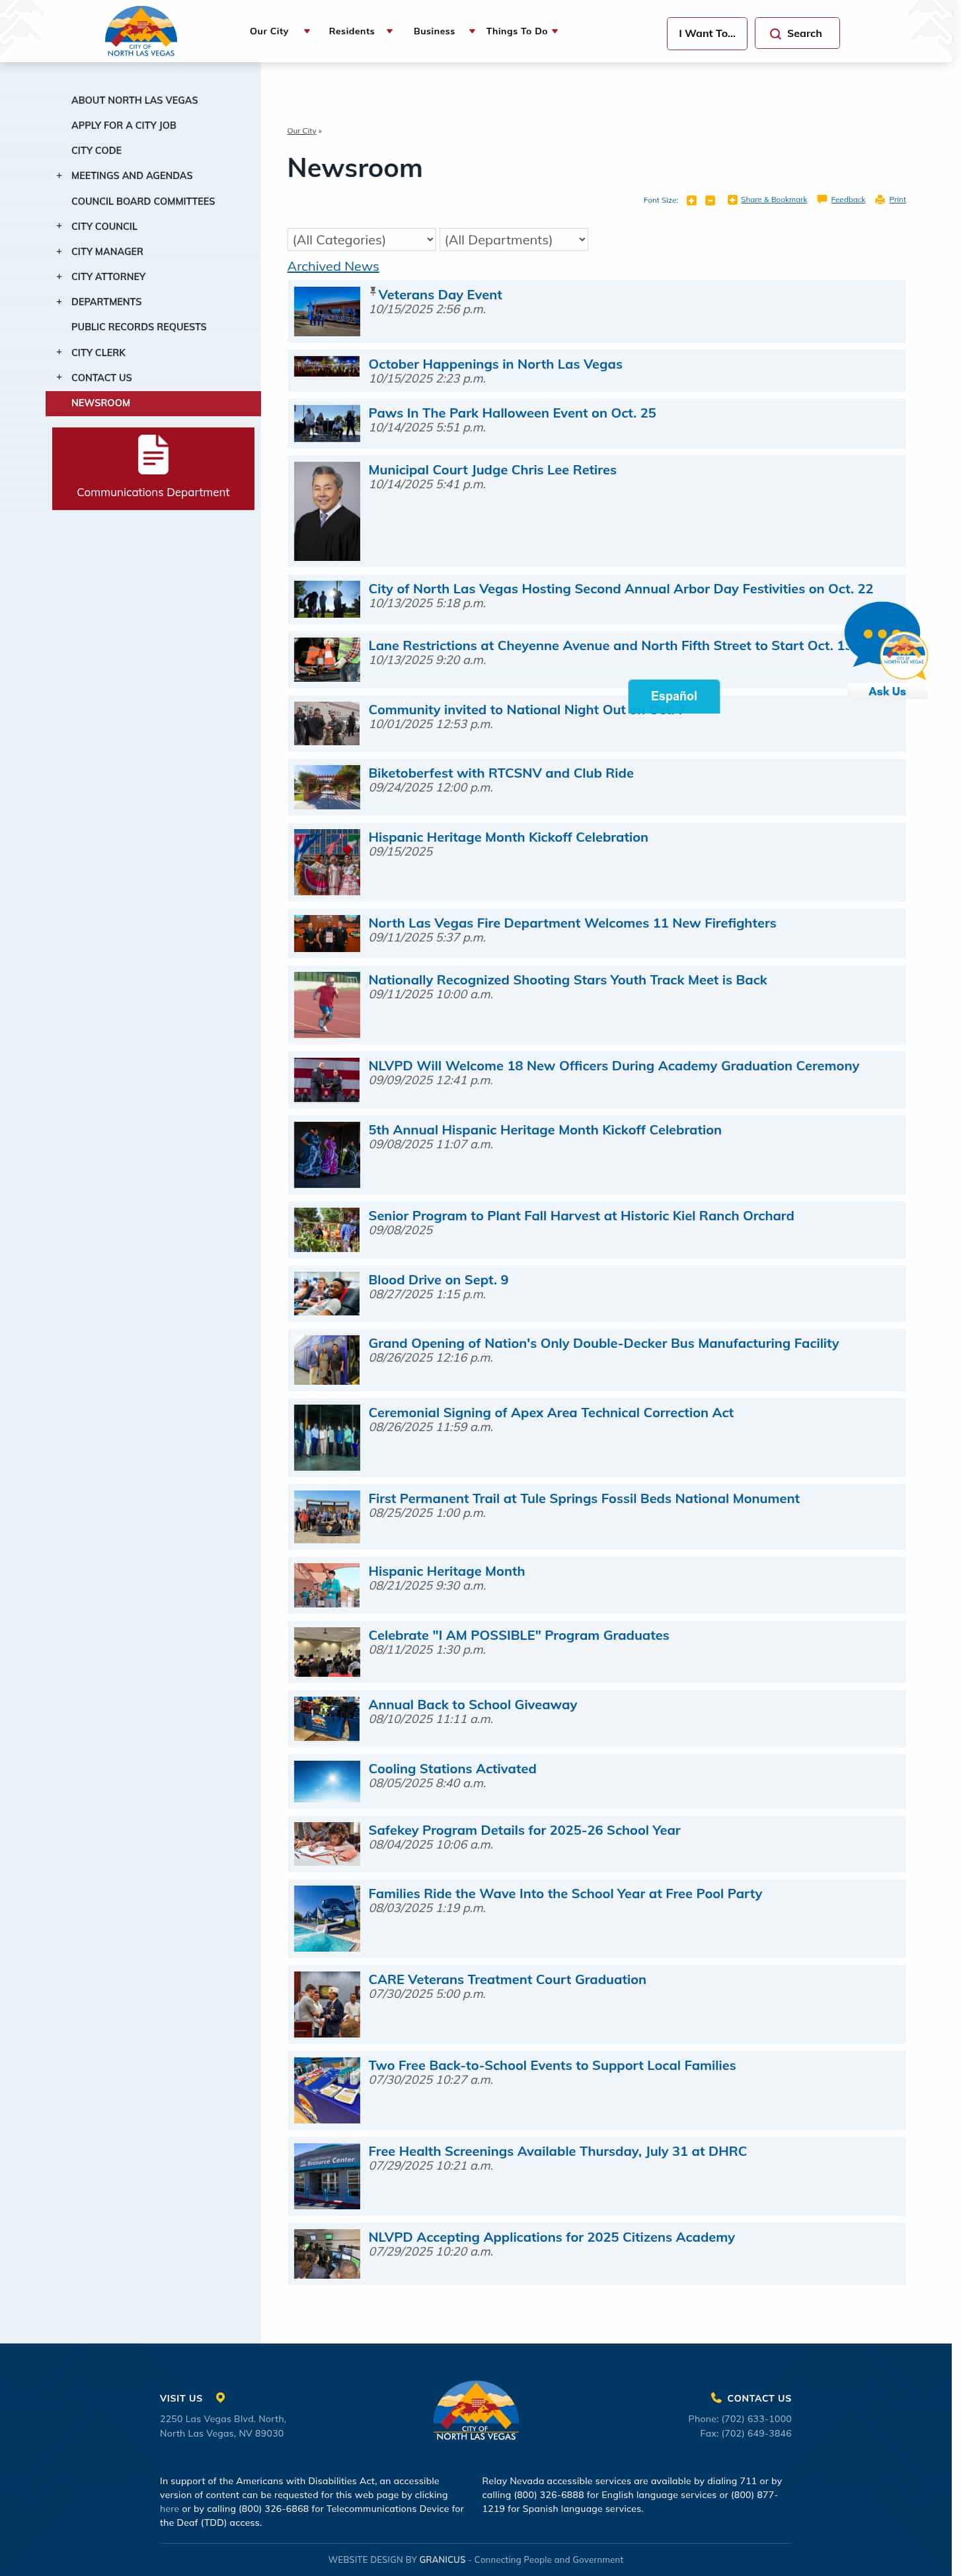This screenshot has height=2576, width=961.
Task: Open the All Categories dropdown
Action: pyautogui.click(x=362, y=240)
